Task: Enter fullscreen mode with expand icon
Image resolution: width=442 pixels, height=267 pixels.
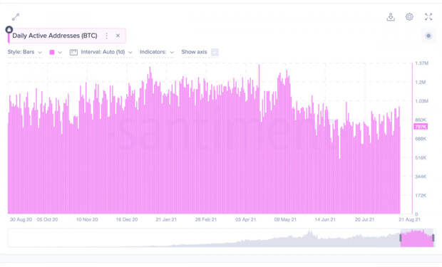Action: tap(428, 17)
